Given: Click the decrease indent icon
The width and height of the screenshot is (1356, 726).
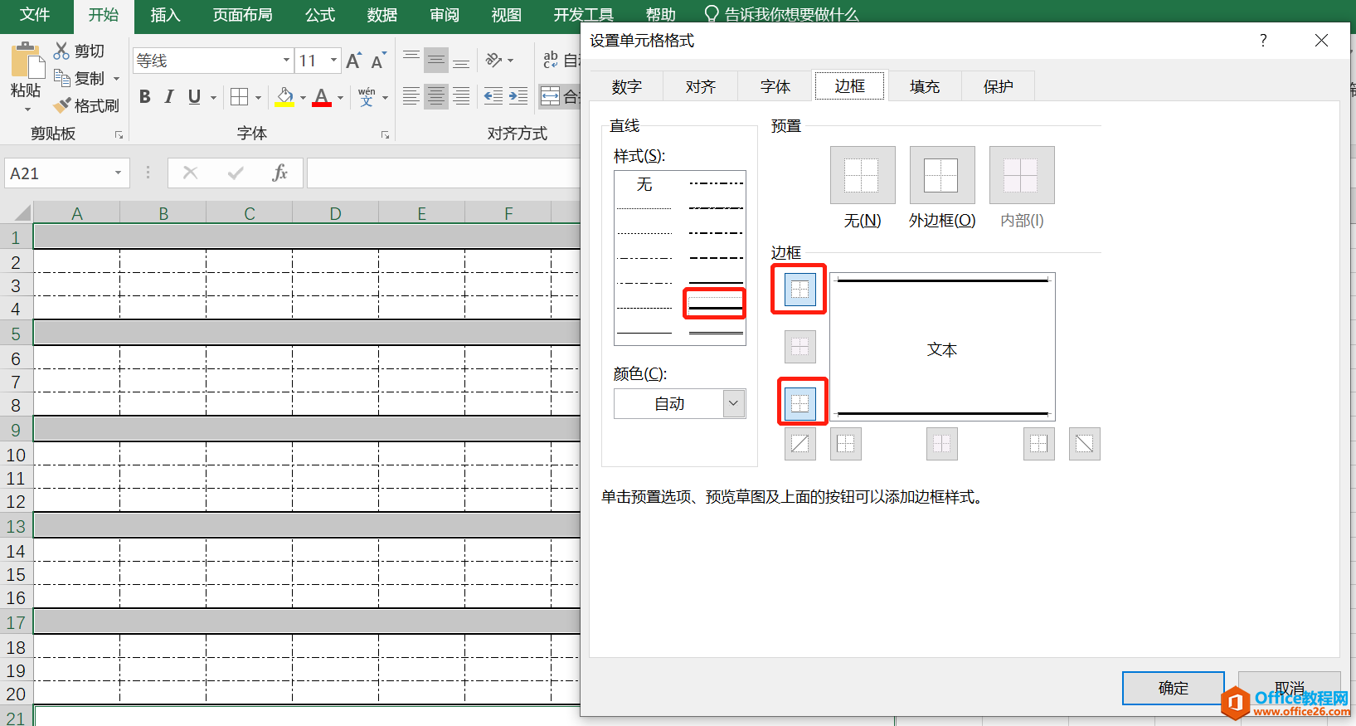Looking at the screenshot, I should (493, 96).
